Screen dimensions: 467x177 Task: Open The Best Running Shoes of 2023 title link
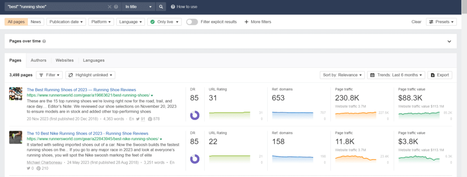(81, 90)
